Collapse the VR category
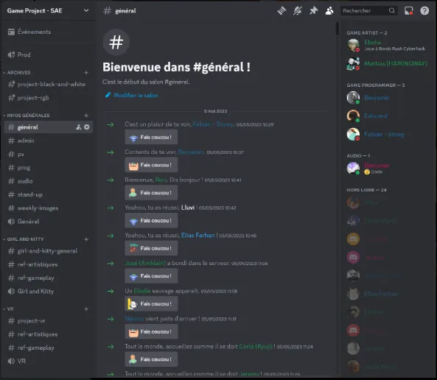 [x=8, y=309]
